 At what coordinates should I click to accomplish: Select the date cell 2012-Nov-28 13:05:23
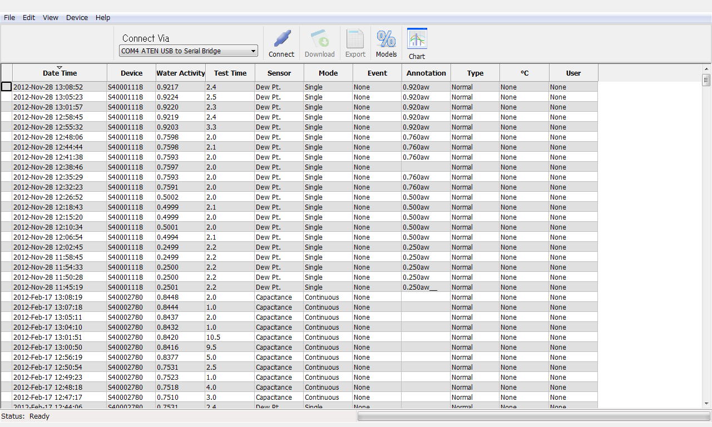pos(60,97)
